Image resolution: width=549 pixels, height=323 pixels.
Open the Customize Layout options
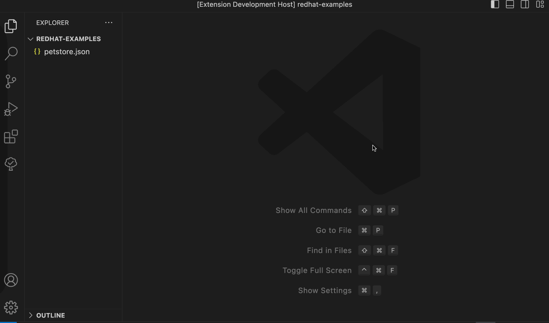click(x=540, y=4)
